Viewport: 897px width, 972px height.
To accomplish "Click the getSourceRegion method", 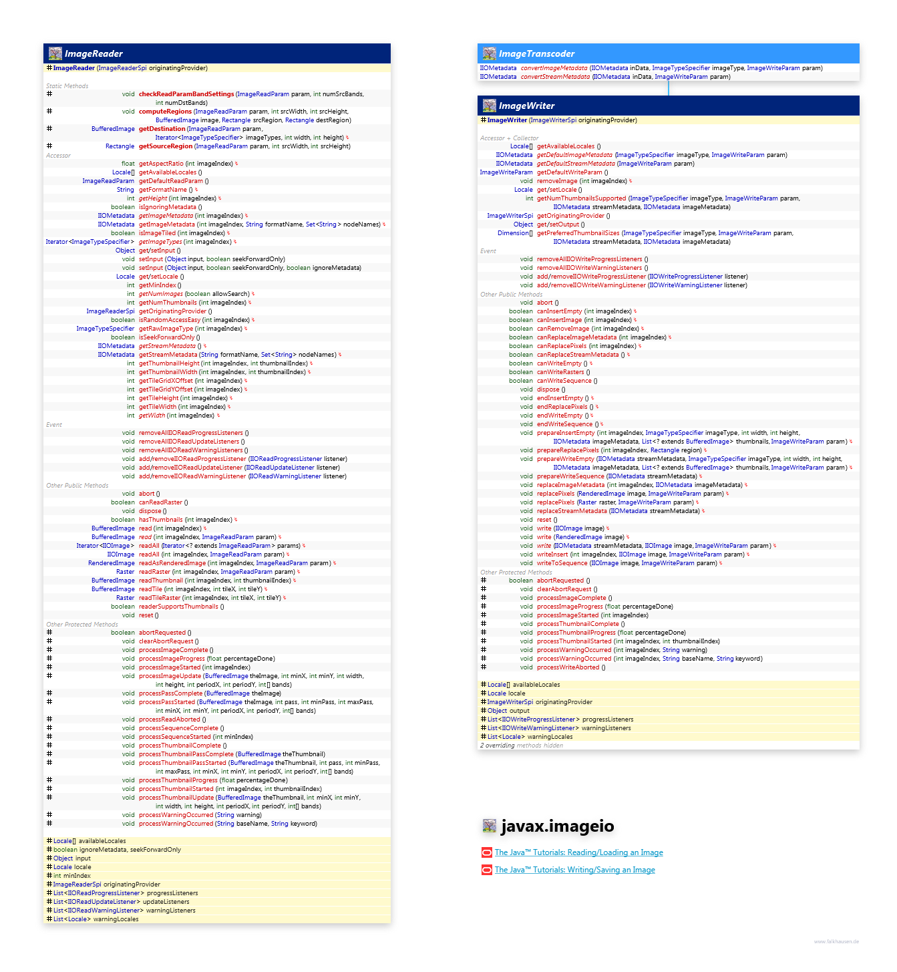I will [166, 146].
